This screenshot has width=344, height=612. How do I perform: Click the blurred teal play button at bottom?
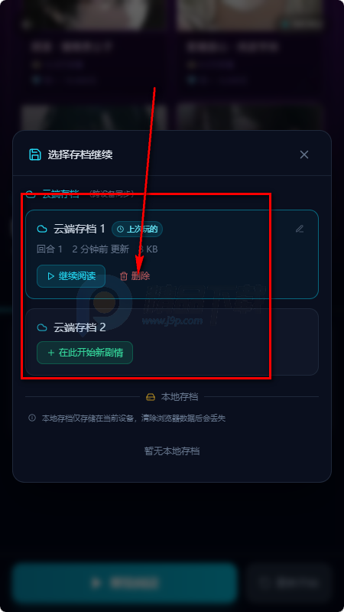[125, 583]
